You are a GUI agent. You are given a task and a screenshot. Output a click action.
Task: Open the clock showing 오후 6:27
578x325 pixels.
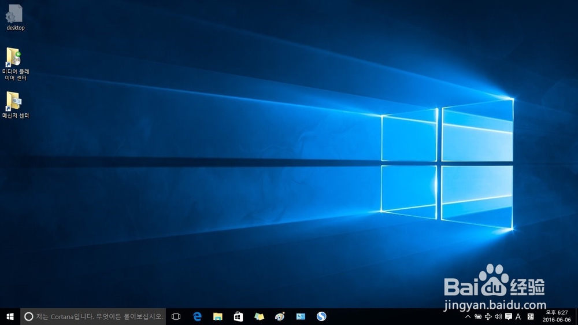[557, 316]
